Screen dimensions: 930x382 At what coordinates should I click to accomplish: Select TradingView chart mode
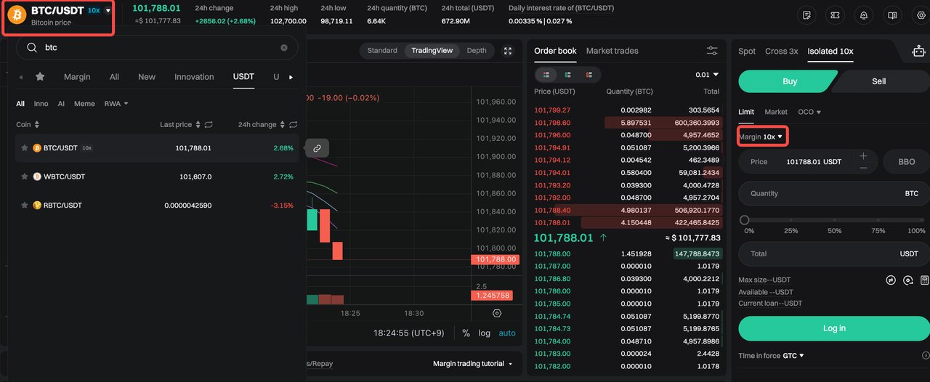432,51
